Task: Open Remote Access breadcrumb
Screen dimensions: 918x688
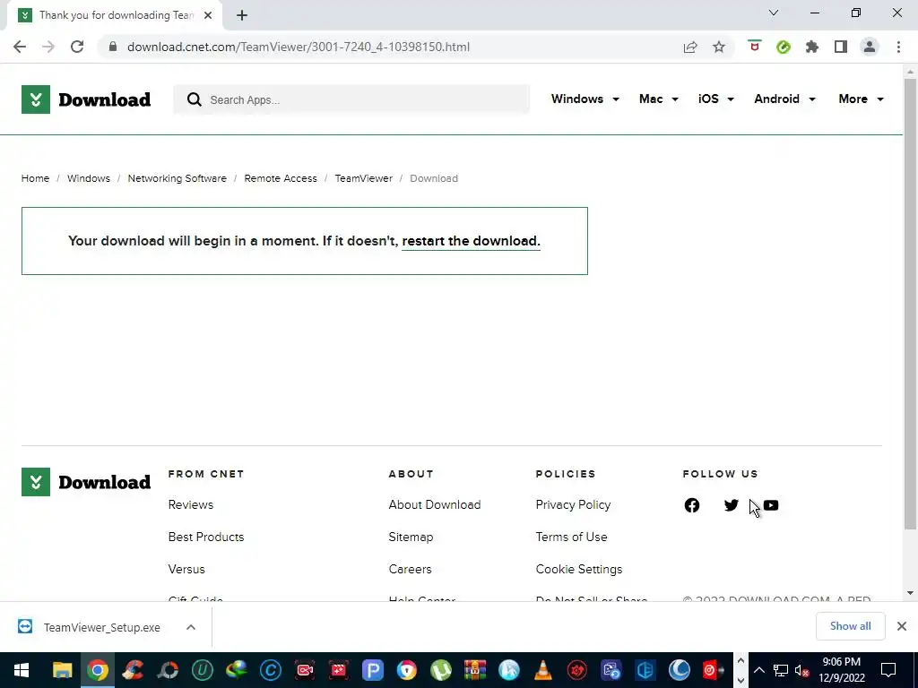Action: (x=281, y=178)
